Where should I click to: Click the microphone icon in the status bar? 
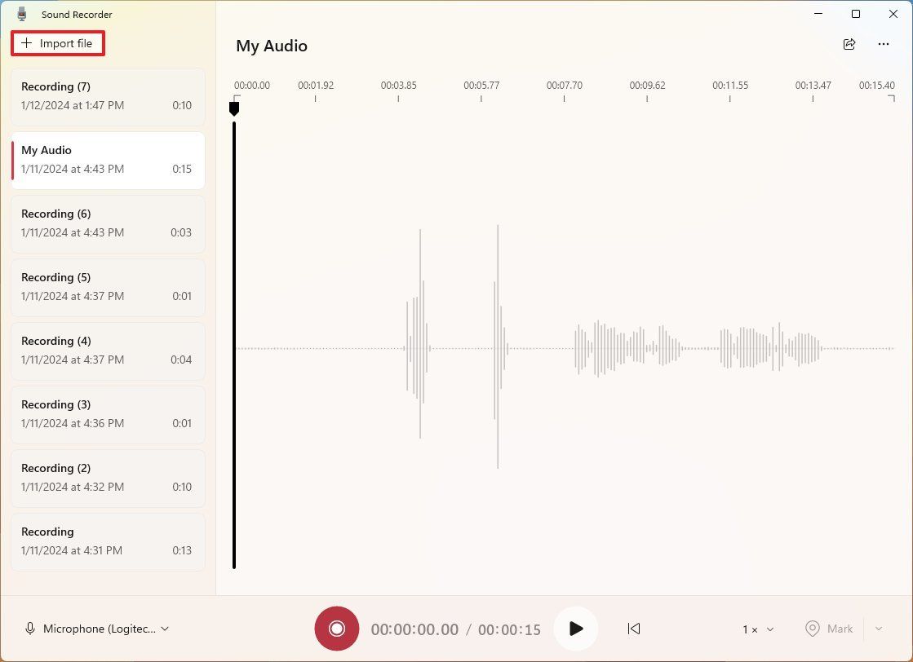tap(30, 629)
